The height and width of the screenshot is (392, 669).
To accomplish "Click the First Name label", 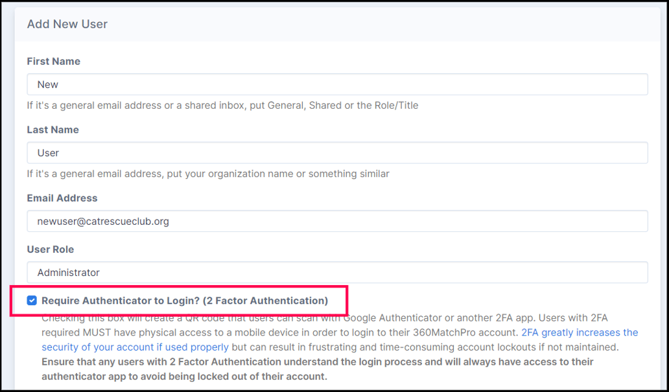I will click(53, 61).
